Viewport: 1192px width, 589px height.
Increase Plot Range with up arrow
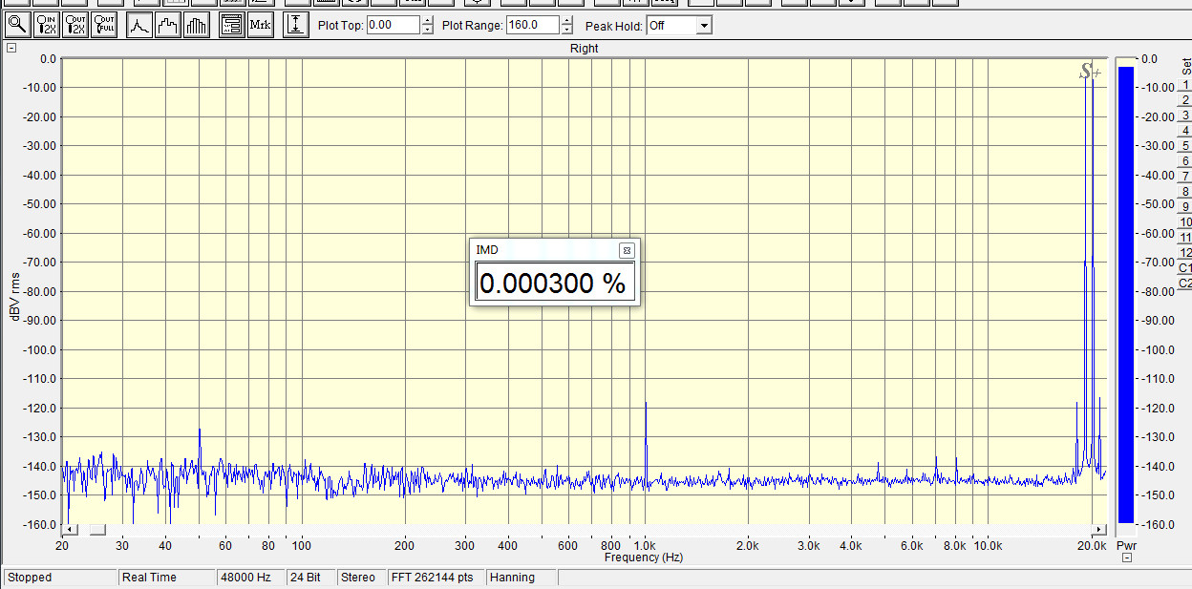point(567,21)
